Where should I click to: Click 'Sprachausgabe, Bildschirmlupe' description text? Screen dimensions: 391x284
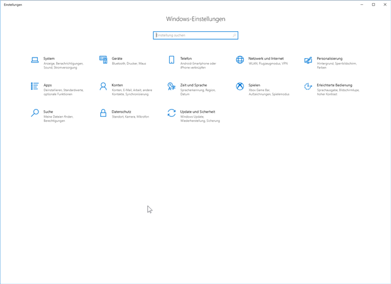(338, 90)
